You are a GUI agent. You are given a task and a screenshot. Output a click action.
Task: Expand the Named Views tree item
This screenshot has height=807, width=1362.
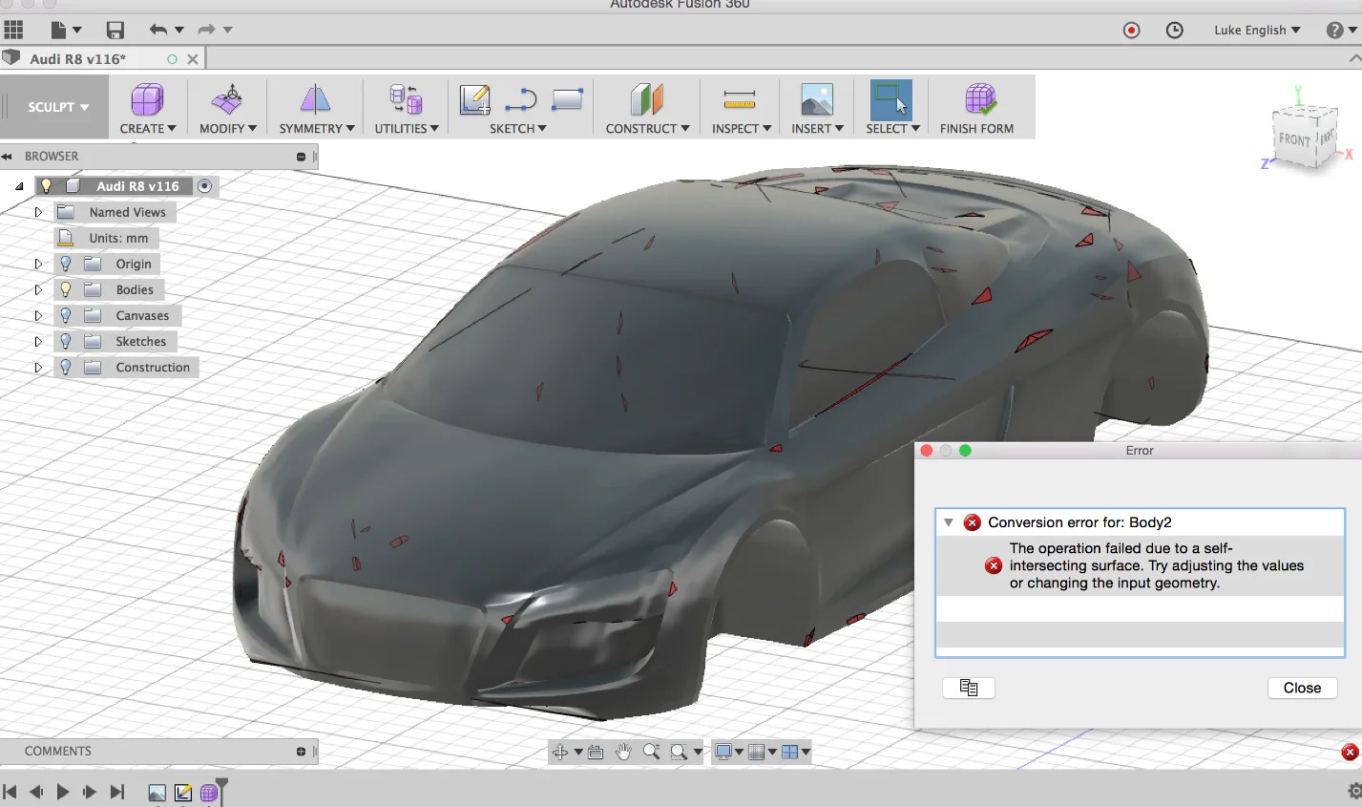pyautogui.click(x=38, y=211)
